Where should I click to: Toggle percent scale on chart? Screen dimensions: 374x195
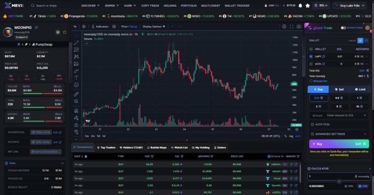(286, 136)
